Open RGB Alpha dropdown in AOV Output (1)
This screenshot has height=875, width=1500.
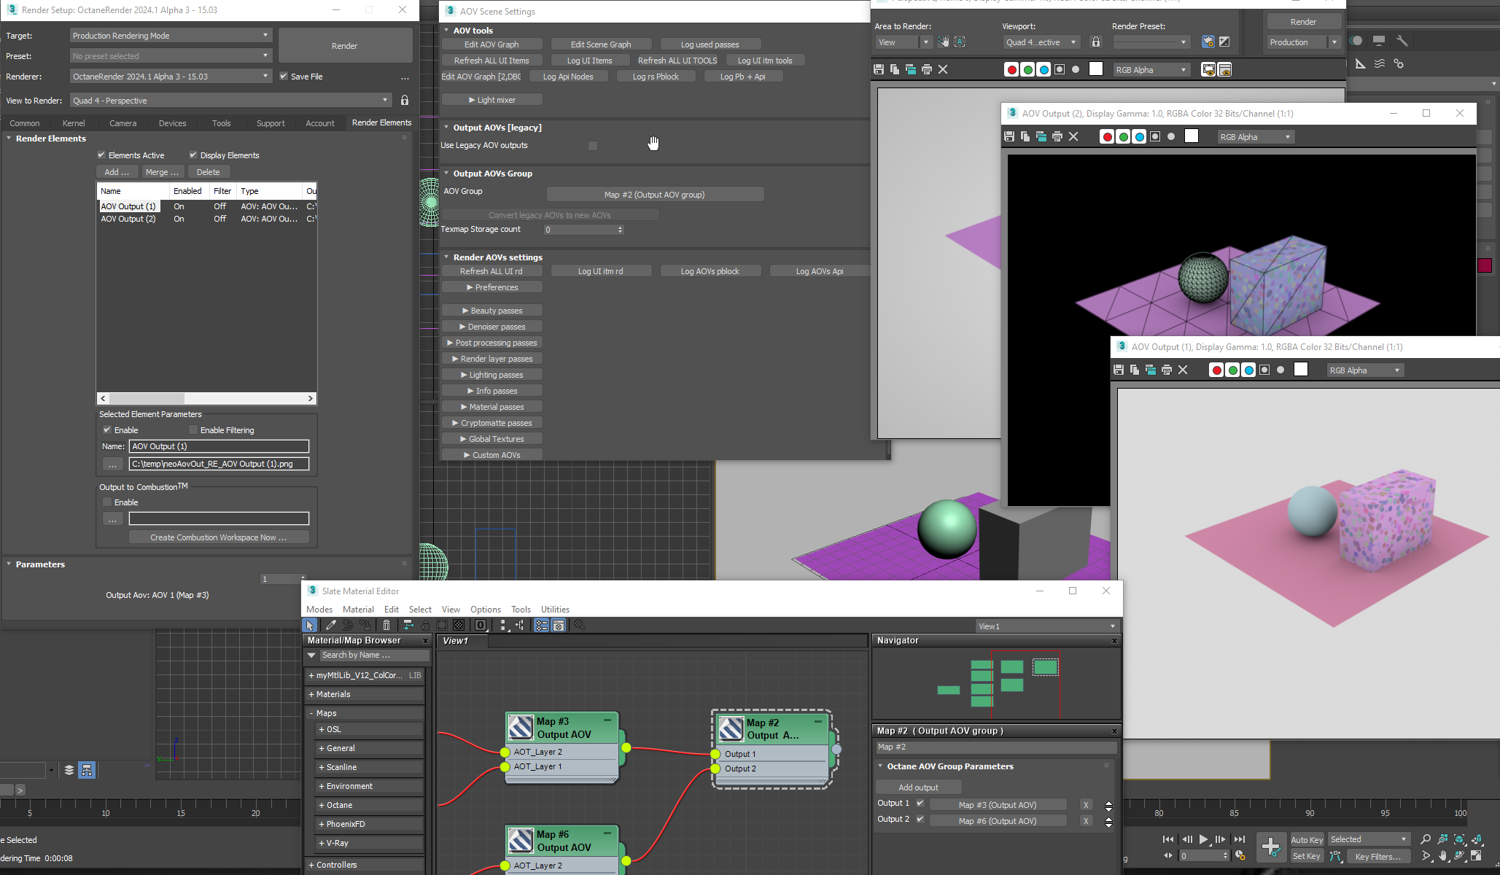pyautogui.click(x=1364, y=370)
